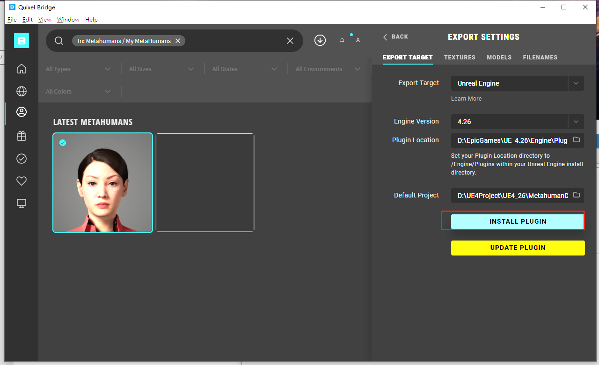Toggle the selected checkmark on the MetaHuman thumbnail
599x365 pixels.
point(63,143)
